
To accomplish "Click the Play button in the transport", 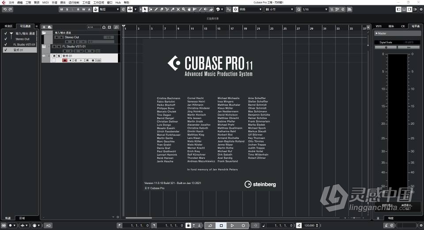I will 232,226.
